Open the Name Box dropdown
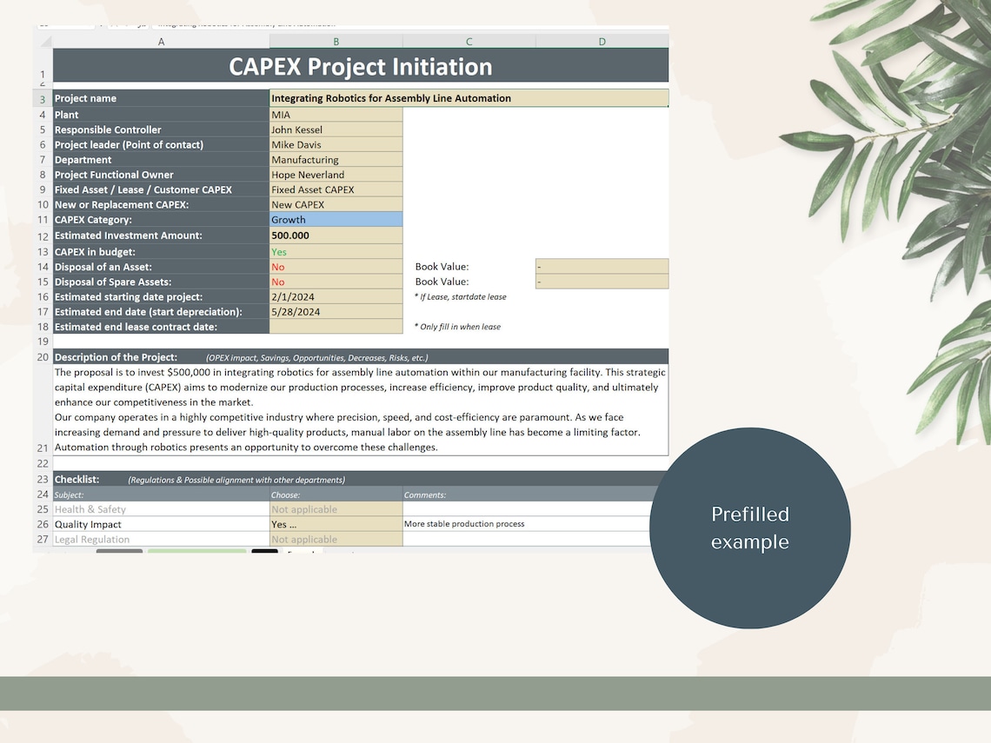Image resolution: width=991 pixels, height=743 pixels. [100, 25]
